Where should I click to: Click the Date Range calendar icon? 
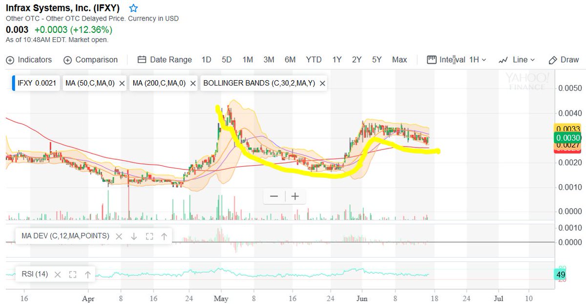point(142,60)
